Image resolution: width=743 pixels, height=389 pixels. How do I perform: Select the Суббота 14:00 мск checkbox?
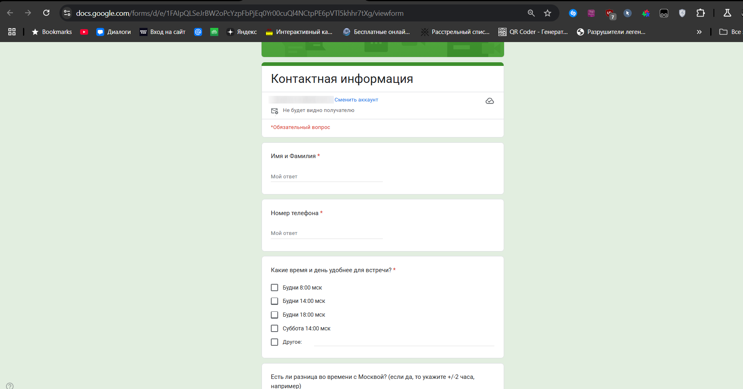coord(274,328)
